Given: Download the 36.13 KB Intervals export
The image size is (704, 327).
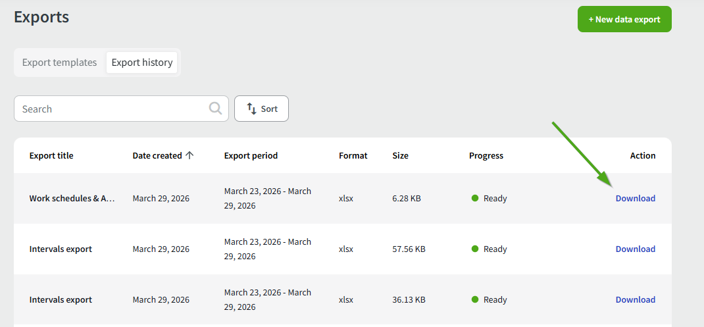Looking at the screenshot, I should [x=635, y=299].
